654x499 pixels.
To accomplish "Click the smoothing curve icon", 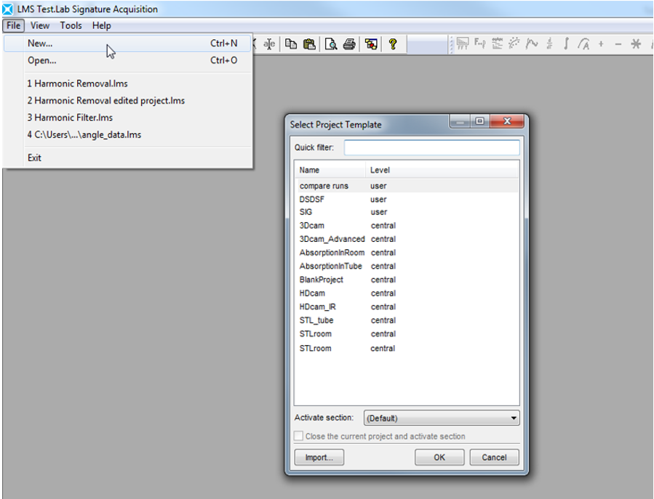I will point(532,44).
